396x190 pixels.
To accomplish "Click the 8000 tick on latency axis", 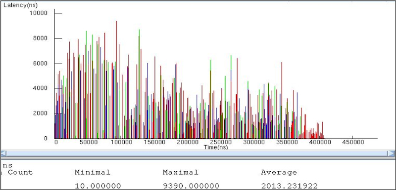I will click(40, 38).
